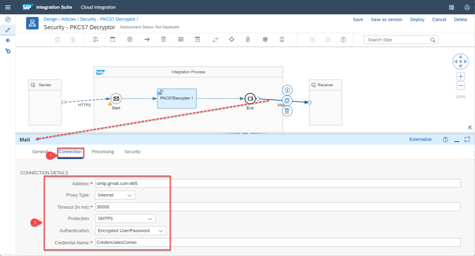The height and width of the screenshot is (256, 475).
Task: Go to Articles breadcrumb link
Action: pos(69,19)
